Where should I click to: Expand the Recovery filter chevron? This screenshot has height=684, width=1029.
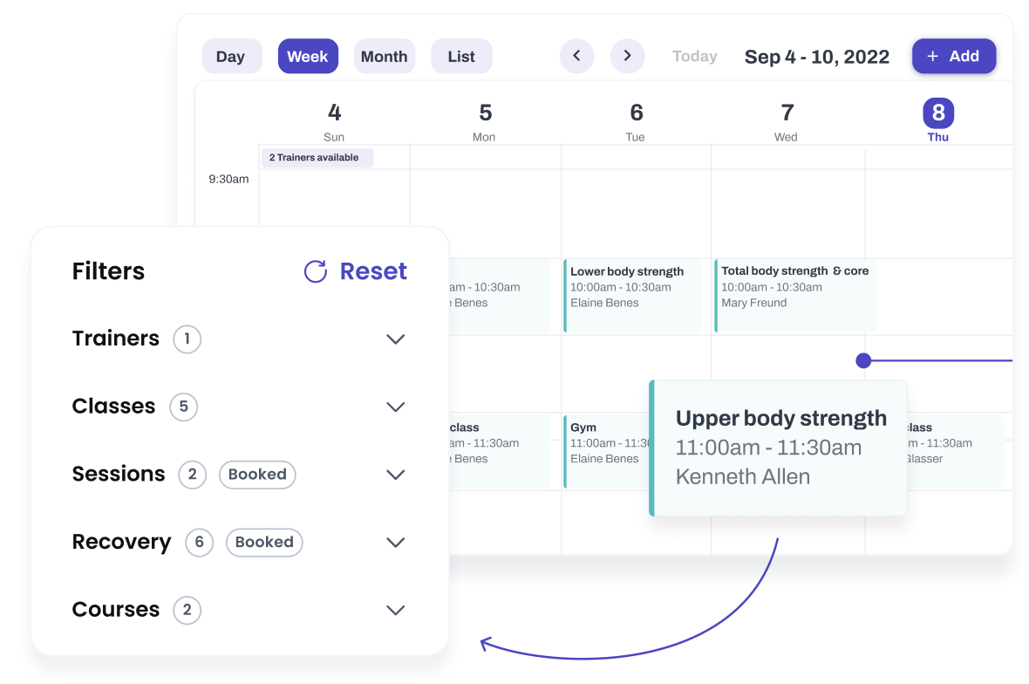pyautogui.click(x=396, y=543)
